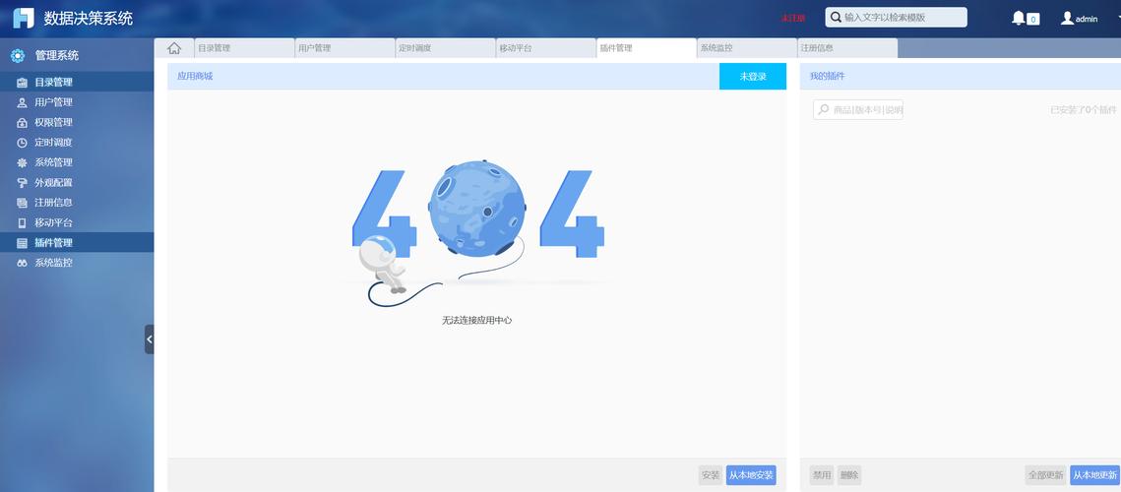The height and width of the screenshot is (492, 1121).
Task: Click the red 未注册 link in header
Action: click(x=793, y=18)
